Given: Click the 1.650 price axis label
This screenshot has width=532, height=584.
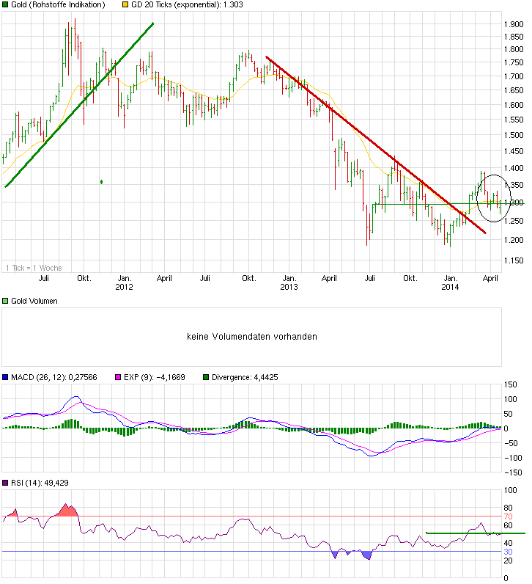Looking at the screenshot, I should (x=514, y=90).
